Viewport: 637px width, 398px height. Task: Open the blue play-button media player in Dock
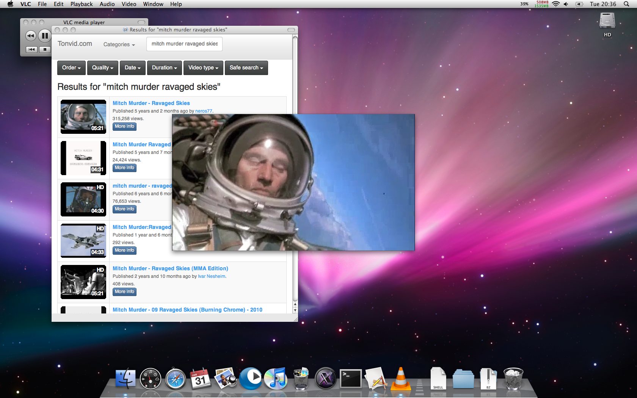click(251, 378)
